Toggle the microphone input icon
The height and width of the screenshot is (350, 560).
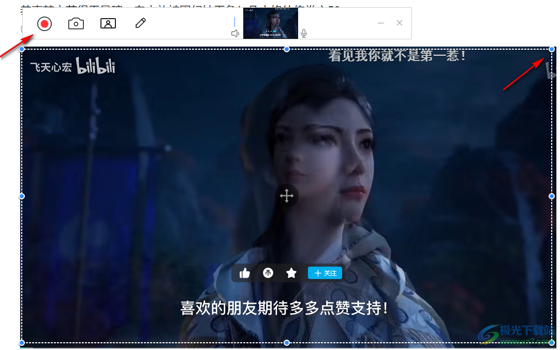(x=304, y=34)
